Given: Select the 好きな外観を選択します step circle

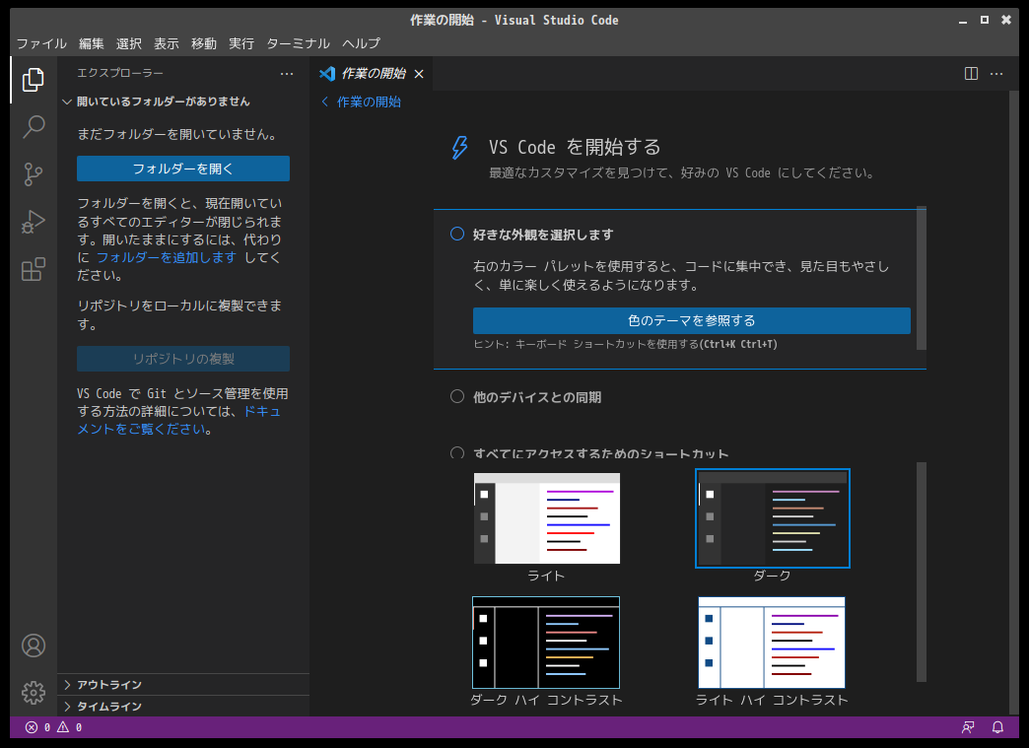Looking at the screenshot, I should click(457, 234).
